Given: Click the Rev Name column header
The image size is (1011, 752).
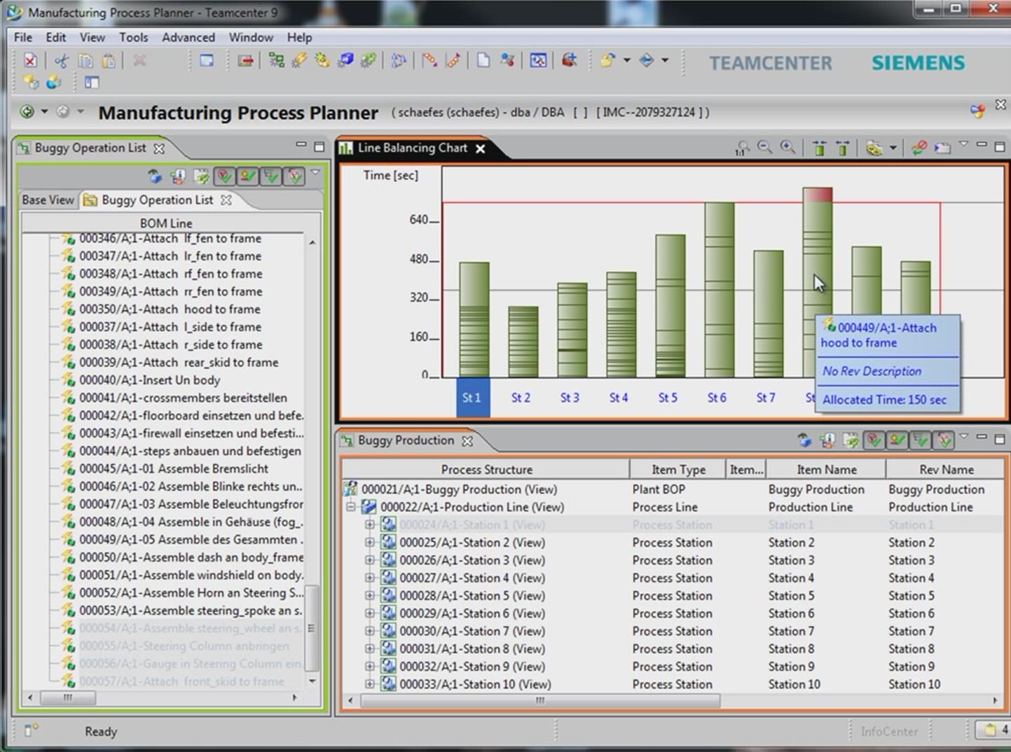Looking at the screenshot, I should [946, 469].
